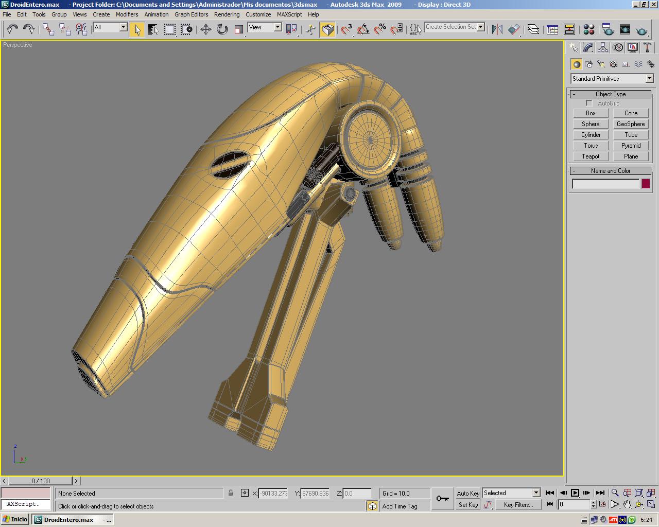Open the Material Editor
Image resolution: width=659 pixels, height=527 pixels.
(x=589, y=29)
